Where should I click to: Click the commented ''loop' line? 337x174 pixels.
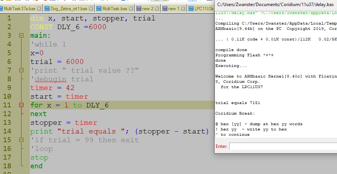click(x=42, y=149)
